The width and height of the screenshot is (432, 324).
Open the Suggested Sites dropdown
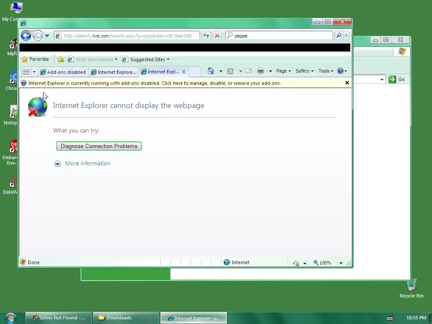pos(146,59)
